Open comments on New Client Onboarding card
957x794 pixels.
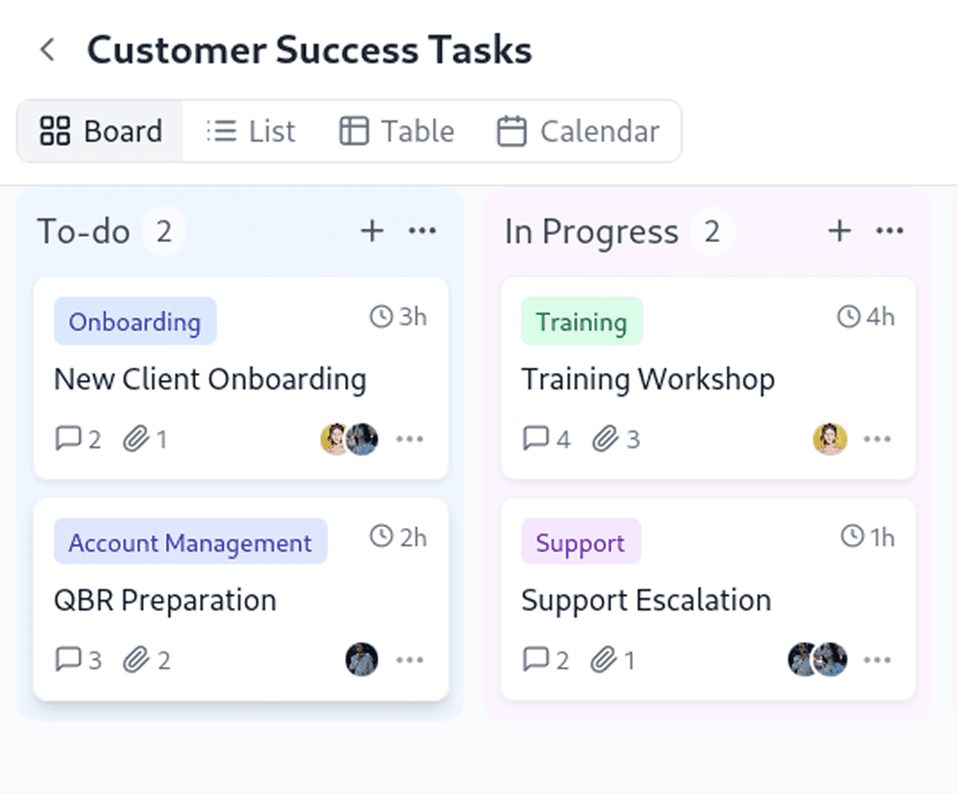(68, 439)
